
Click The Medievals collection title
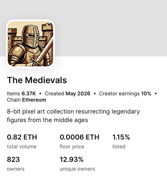coord(37,80)
